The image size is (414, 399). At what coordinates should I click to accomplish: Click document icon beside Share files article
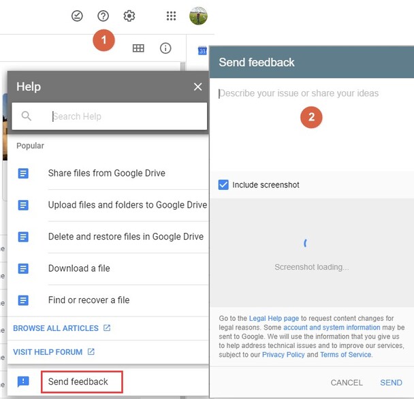point(23,174)
